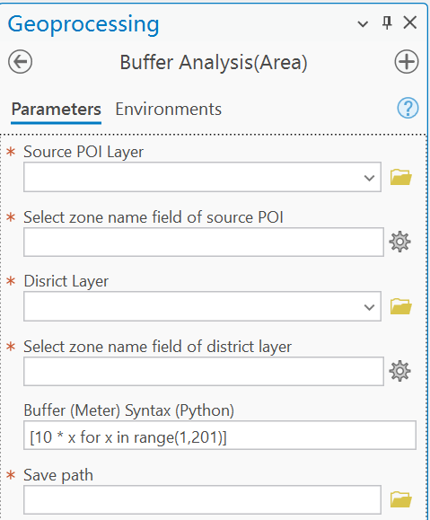Screen dimensions: 430x520
Task: Browse for Disrict Layer with folder icon
Action: 401,306
